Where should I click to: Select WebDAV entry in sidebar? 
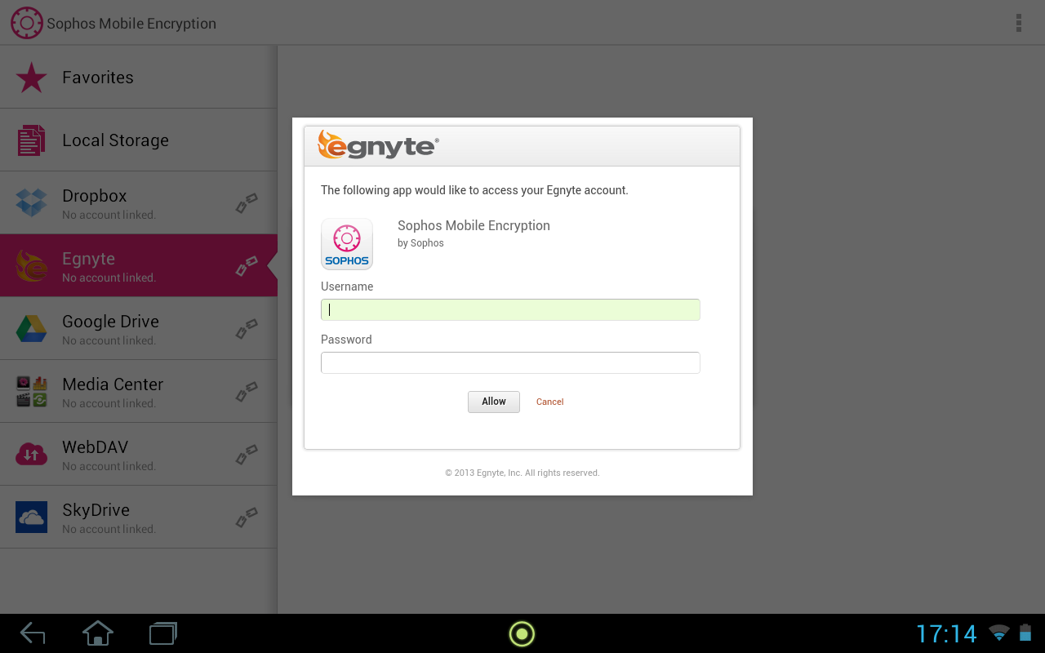click(139, 455)
